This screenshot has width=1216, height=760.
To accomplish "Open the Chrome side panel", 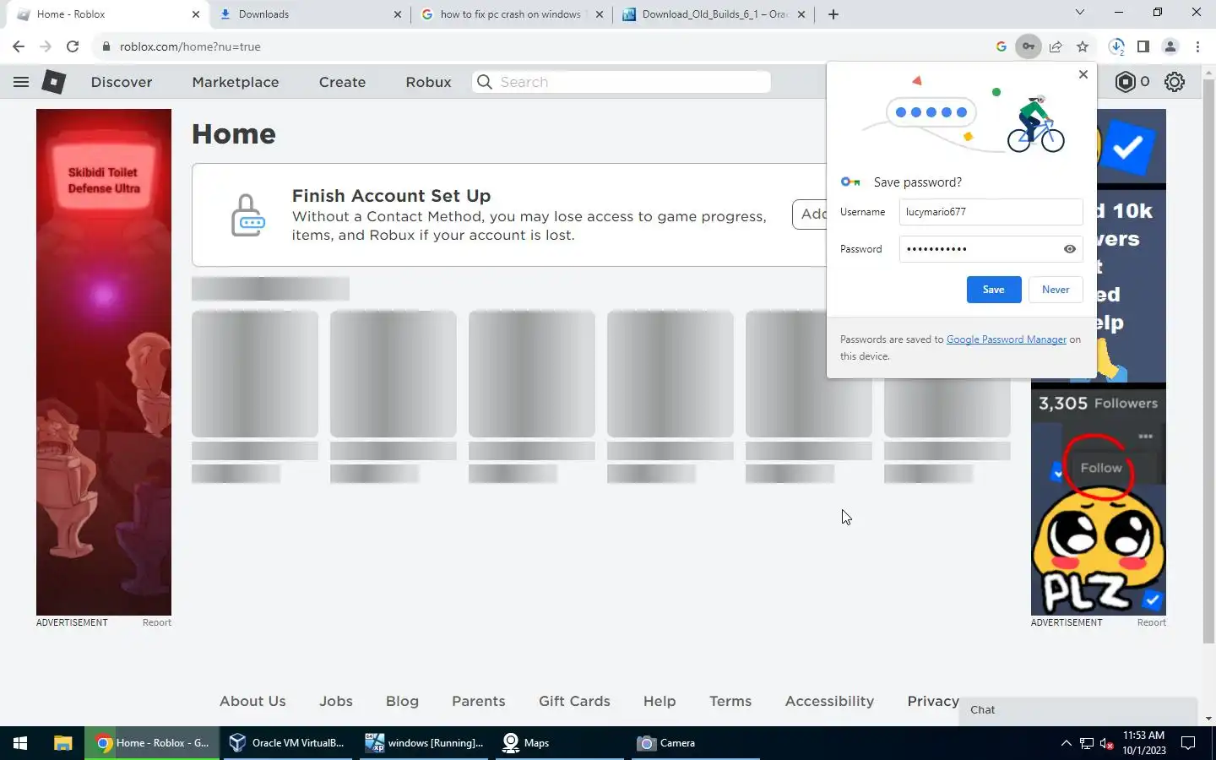I will click(x=1143, y=46).
